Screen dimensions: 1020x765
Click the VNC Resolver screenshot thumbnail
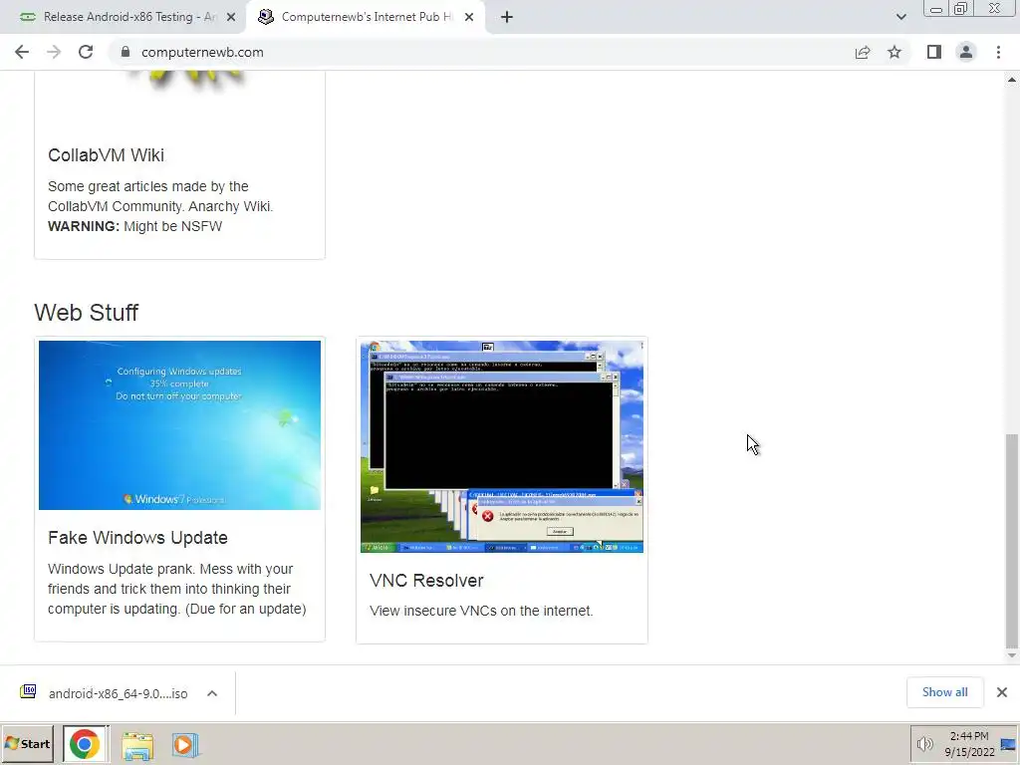pos(502,446)
